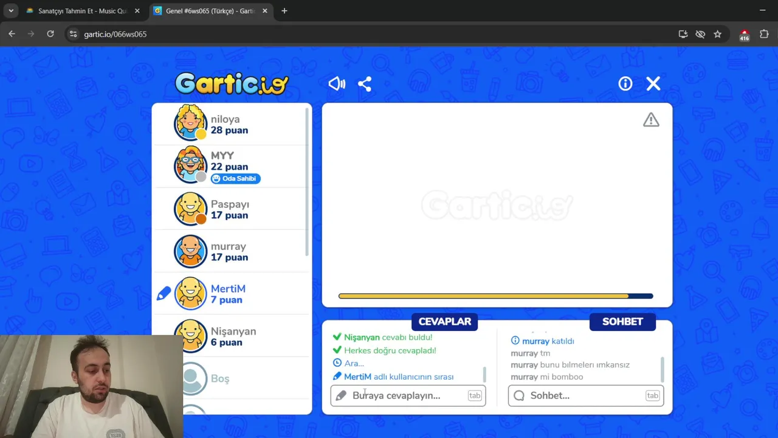The height and width of the screenshot is (438, 778).
Task: Click the info icon beside 'murray katıldı'
Action: [x=515, y=341]
